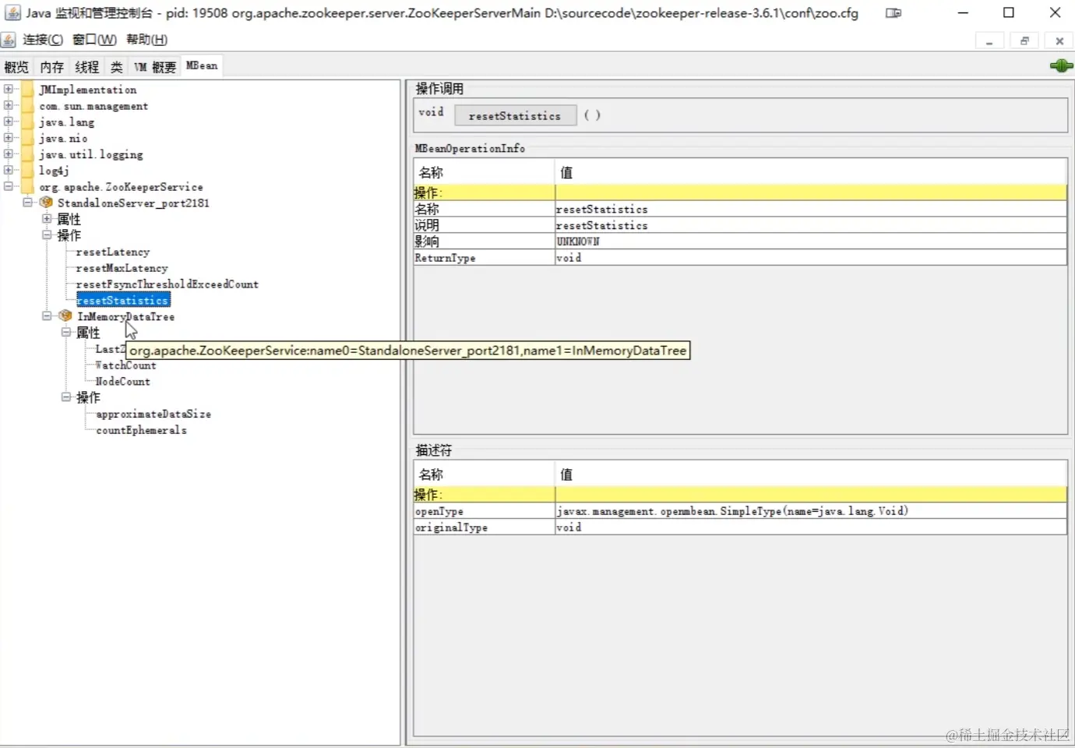The width and height of the screenshot is (1075, 748).
Task: Click the green connection status icon
Action: pos(1061,65)
